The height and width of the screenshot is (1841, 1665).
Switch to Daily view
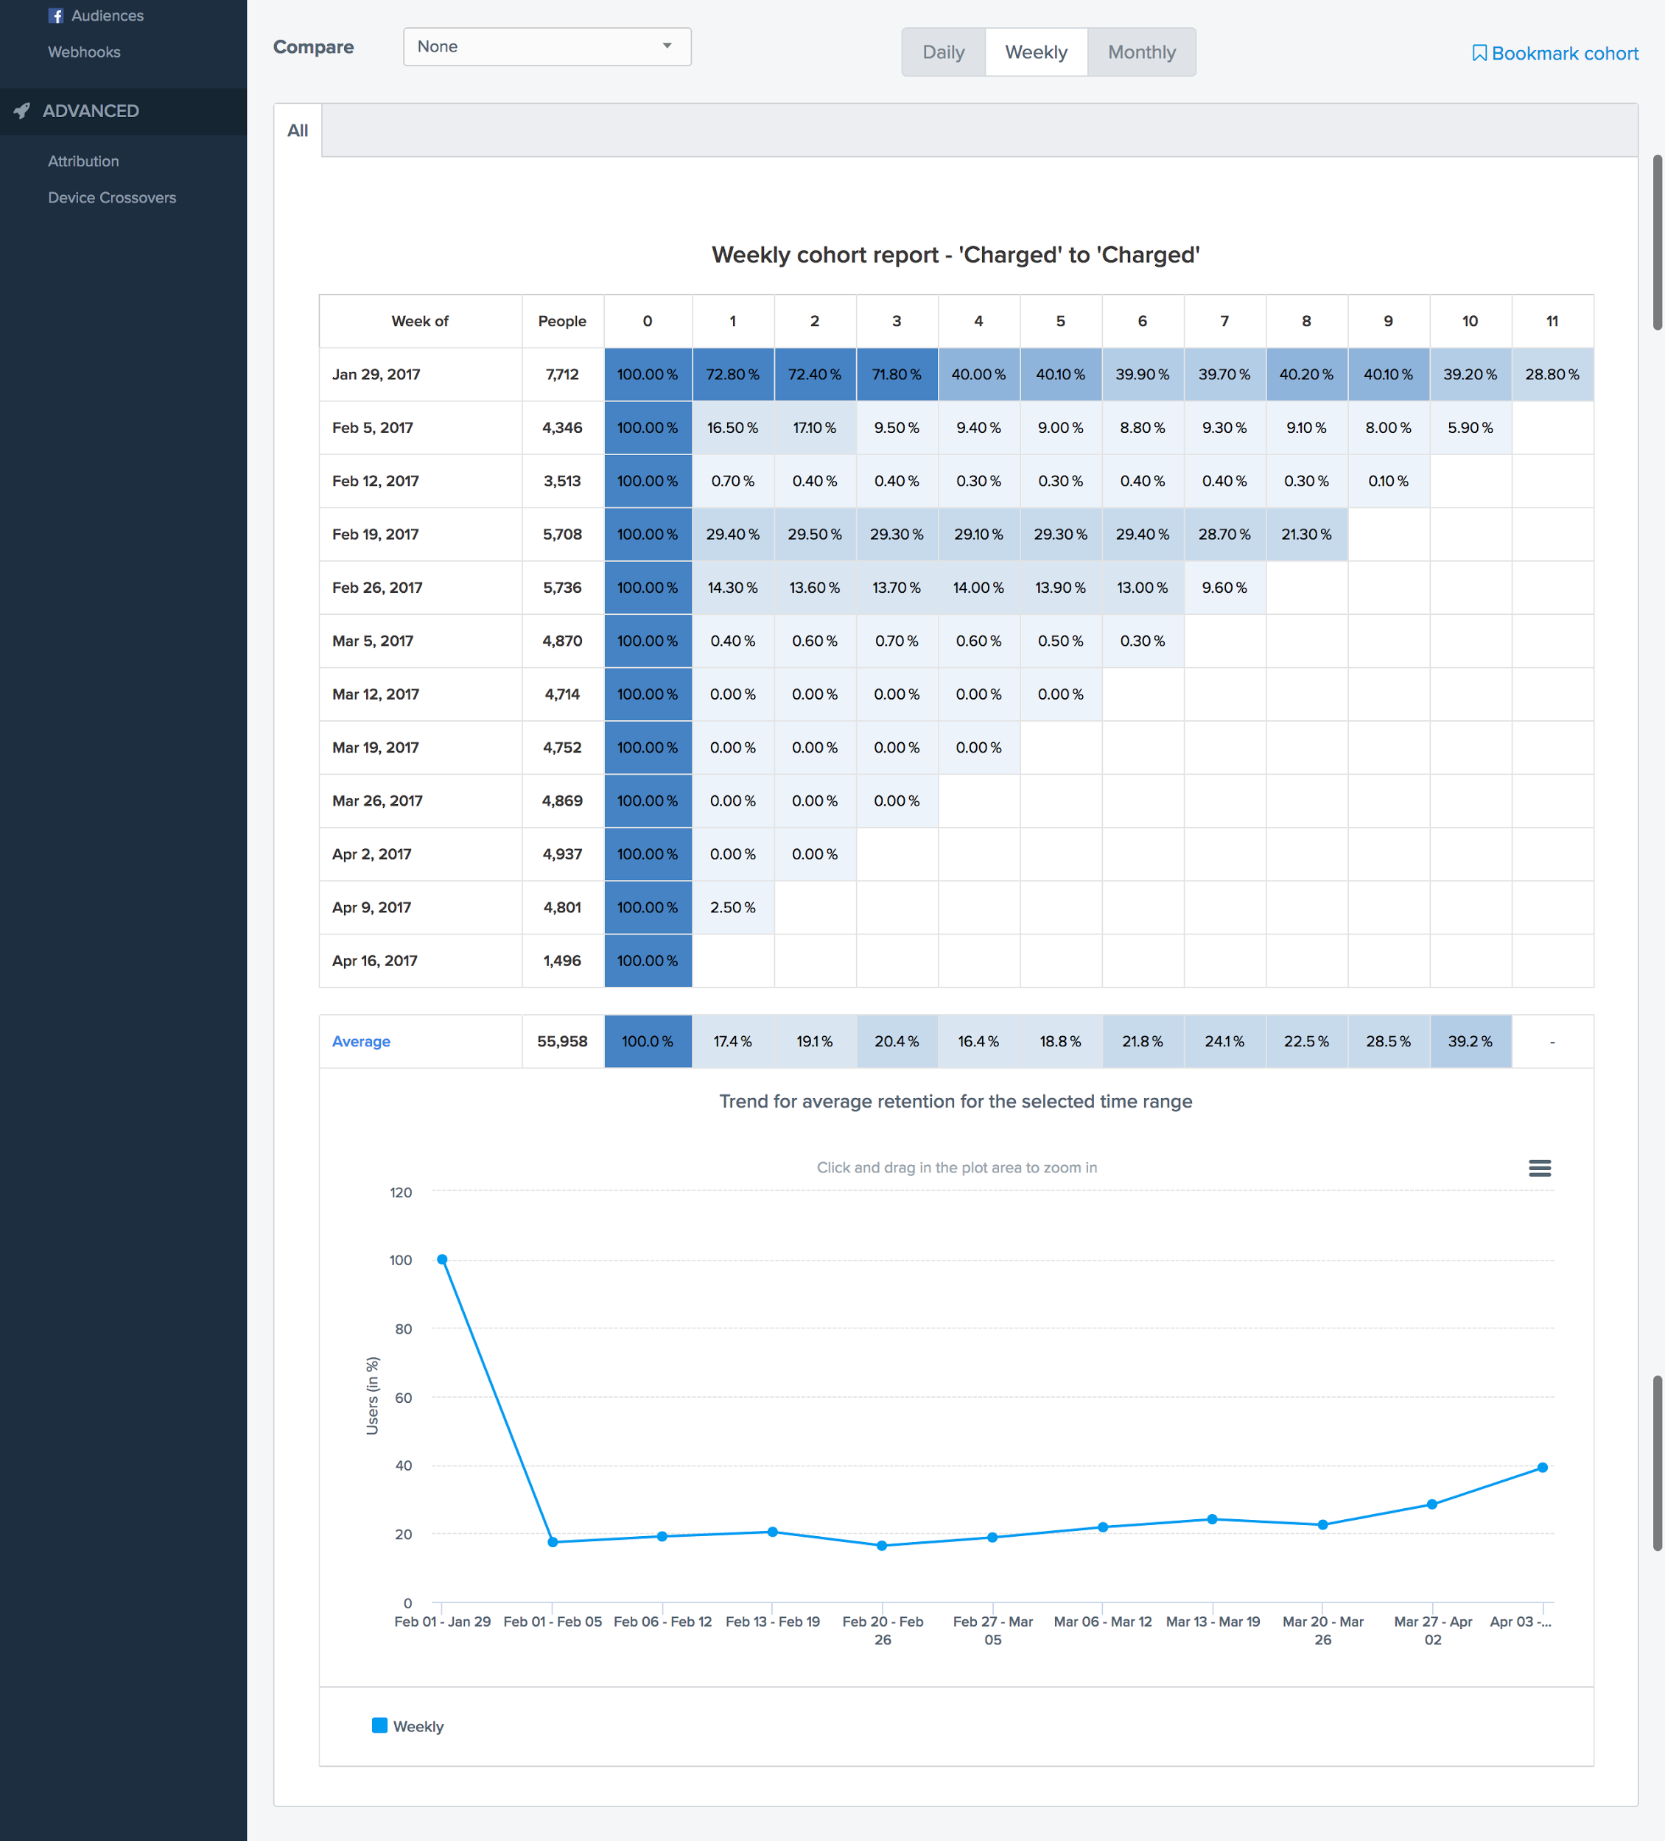coord(943,52)
